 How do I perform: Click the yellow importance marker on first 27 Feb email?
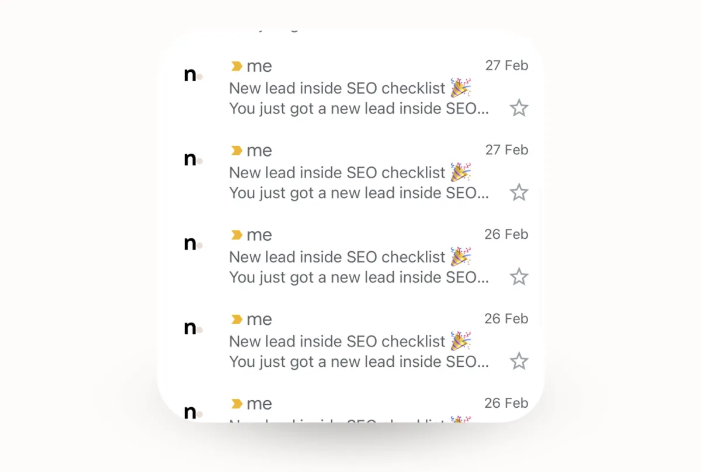click(x=237, y=67)
